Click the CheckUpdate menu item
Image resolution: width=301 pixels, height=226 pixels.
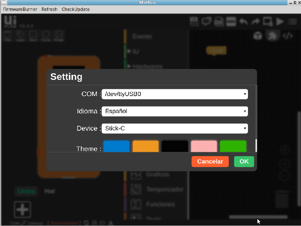[x=76, y=9]
